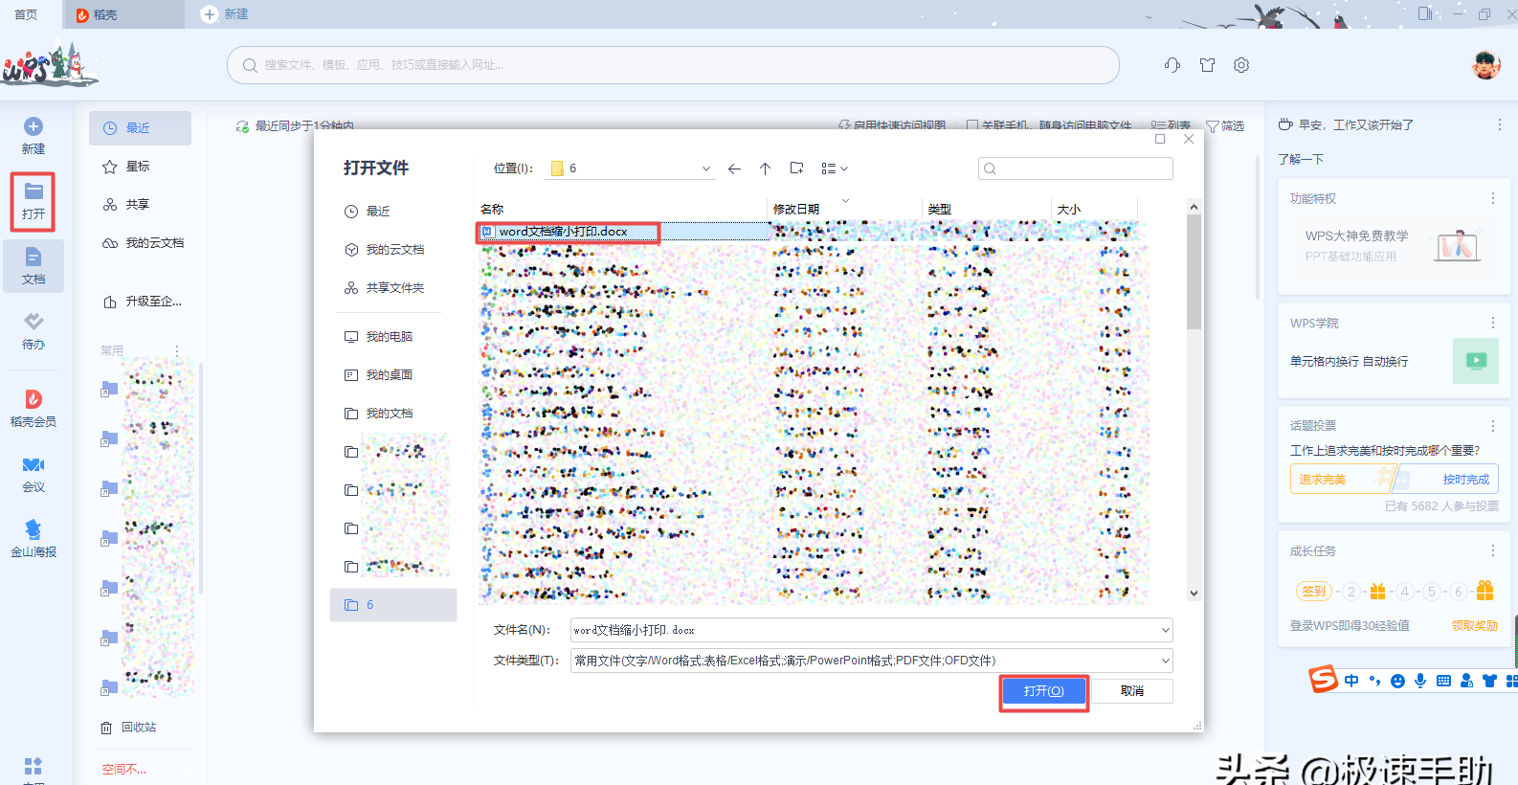Click the IME microphone voice icon
Viewport: 1518px width, 785px height.
(1420, 681)
